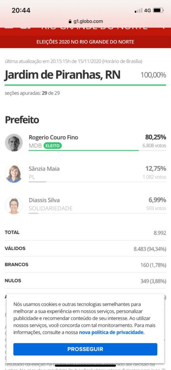Click the Jardim de Piranhas, RN heading
Viewport: 171px width, 370px height.
click(62, 75)
